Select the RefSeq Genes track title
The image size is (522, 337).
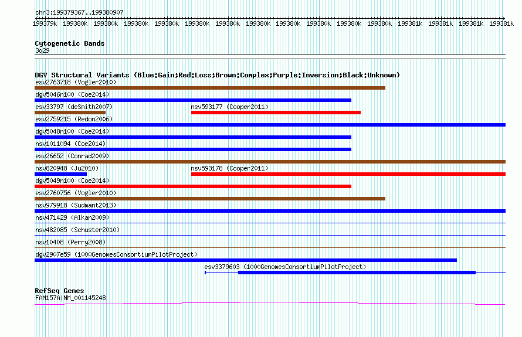point(59,291)
